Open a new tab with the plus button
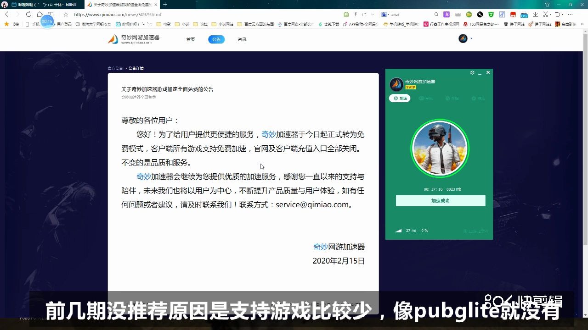Viewport: 588px width, 330px height. pos(165,5)
